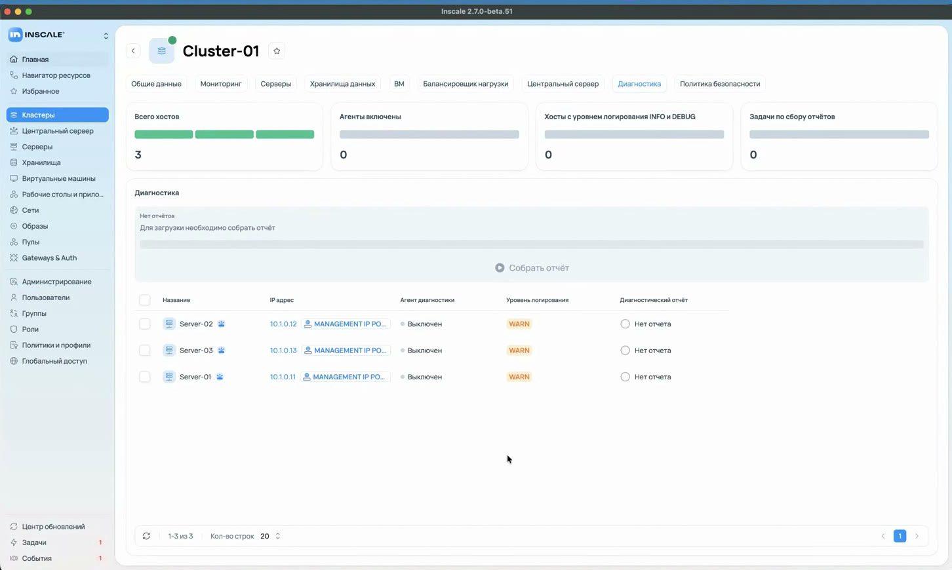The image size is (952, 570).
Task: Select the Нет отчета radio for Server-03
Action: (x=625, y=351)
